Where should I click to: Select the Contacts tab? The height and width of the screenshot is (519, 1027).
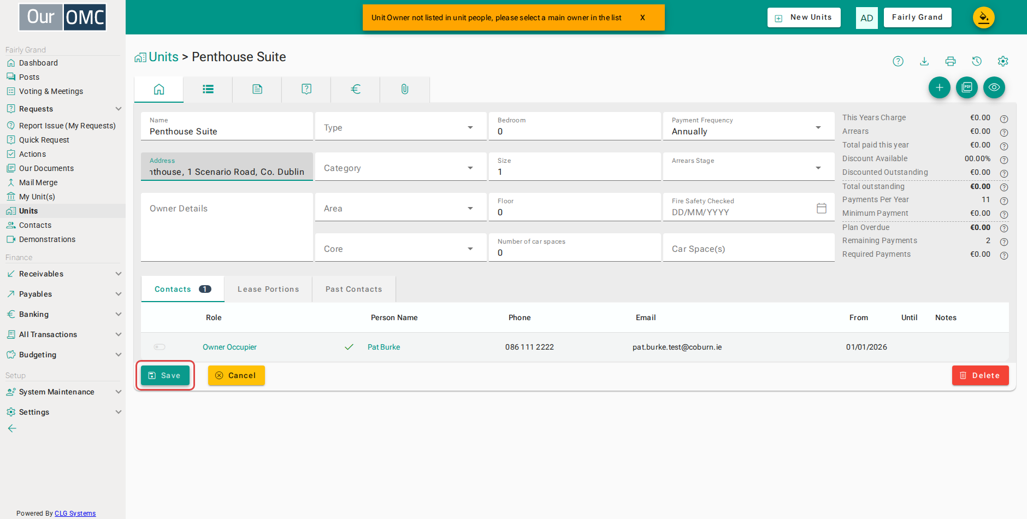pos(182,289)
